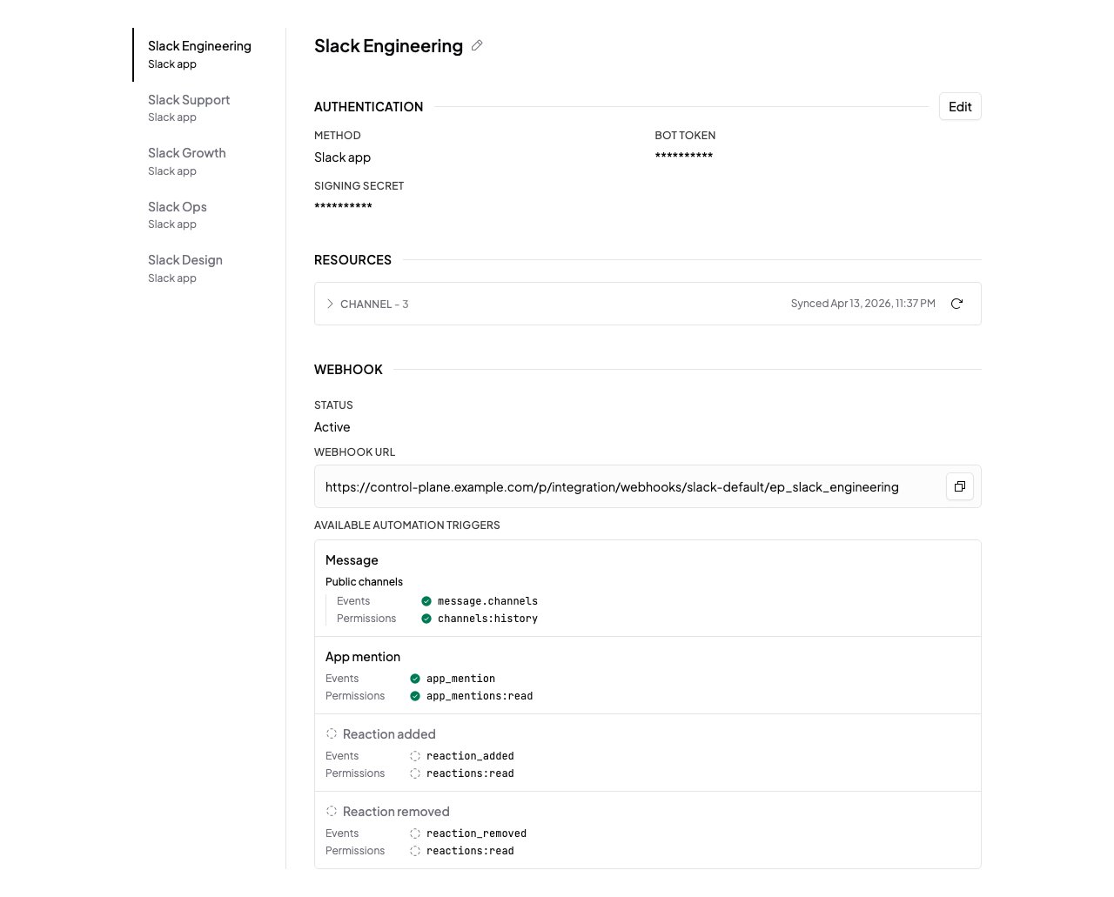Image resolution: width=1114 pixels, height=897 pixels.
Task: Click the channels:history permission name
Action: point(487,619)
